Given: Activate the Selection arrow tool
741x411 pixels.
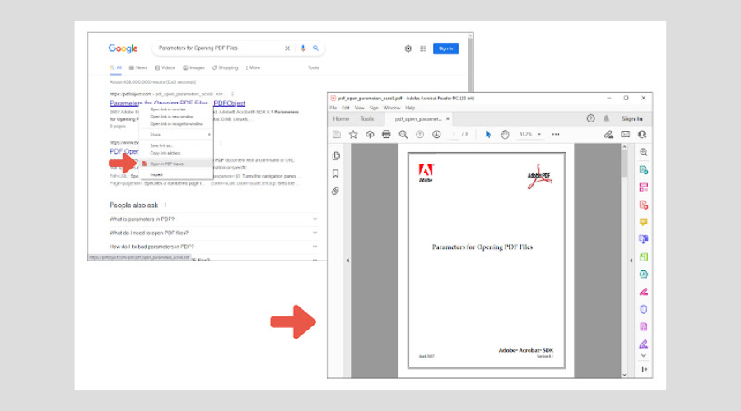Looking at the screenshot, I should tap(487, 135).
